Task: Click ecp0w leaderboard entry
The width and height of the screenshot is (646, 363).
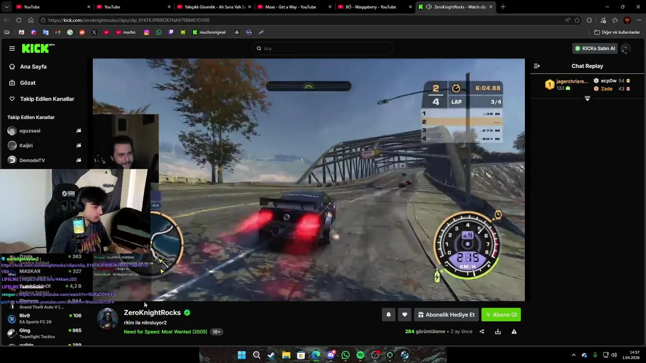Action: [612, 81]
